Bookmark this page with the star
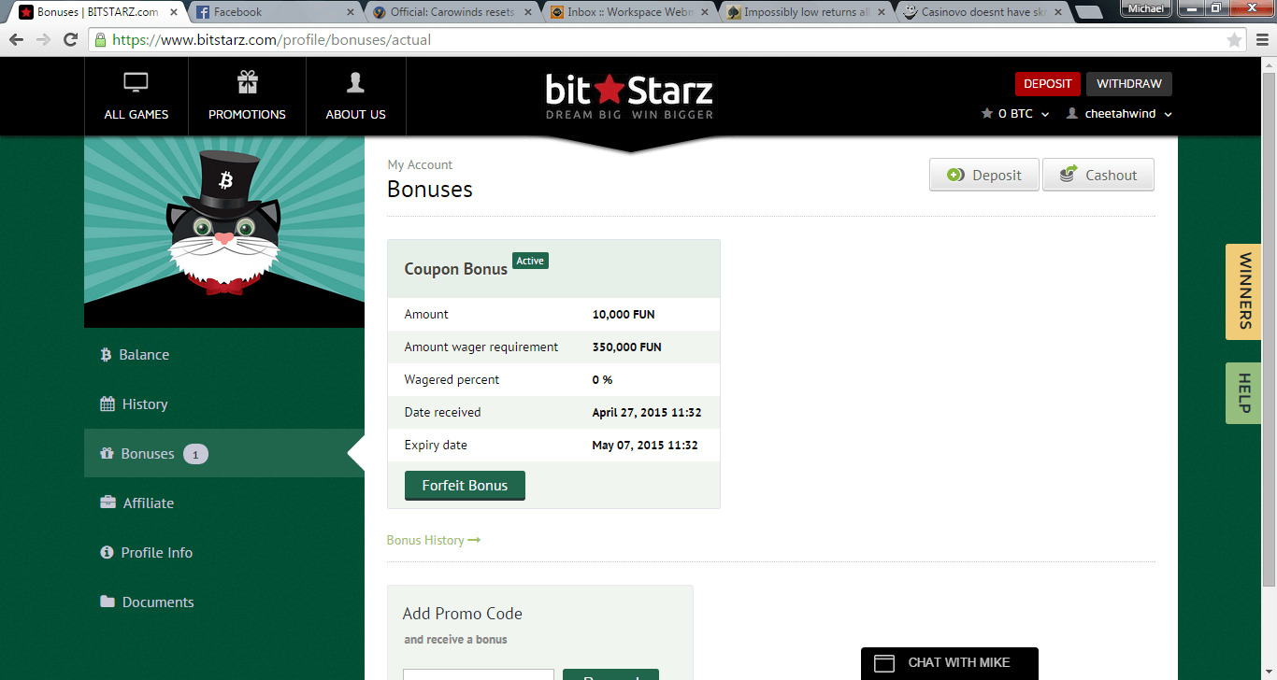Screen dimensions: 1277x680 [1234, 40]
